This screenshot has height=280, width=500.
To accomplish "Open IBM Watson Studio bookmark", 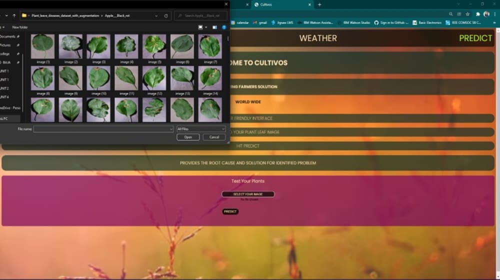I will point(353,22).
